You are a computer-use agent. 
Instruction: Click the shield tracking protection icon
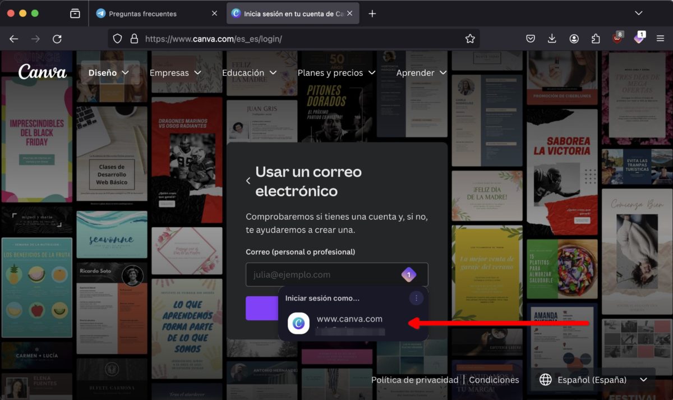point(117,39)
